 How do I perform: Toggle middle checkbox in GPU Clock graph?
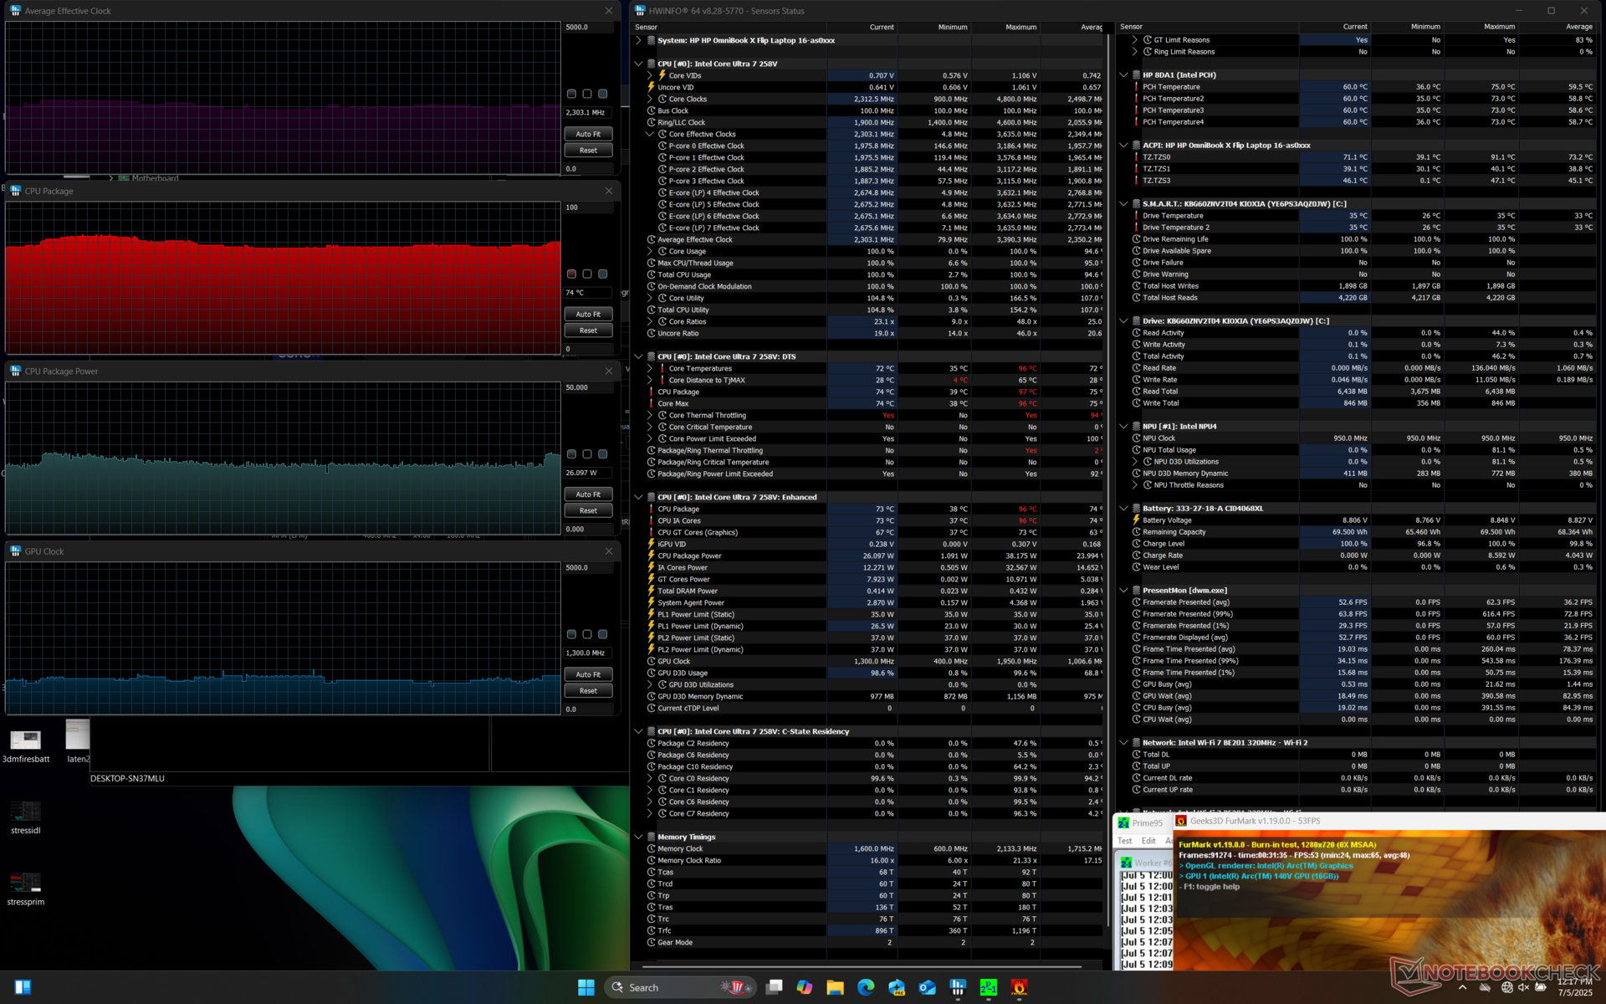coord(587,635)
